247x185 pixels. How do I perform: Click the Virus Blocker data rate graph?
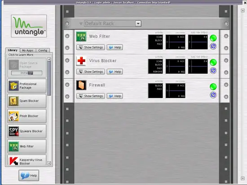(x=198, y=66)
